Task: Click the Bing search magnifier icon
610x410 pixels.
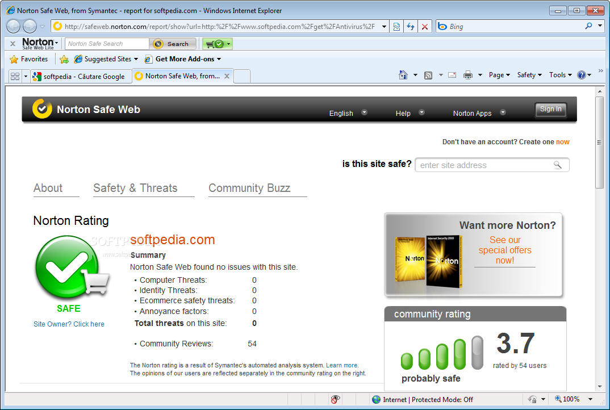Action: click(588, 26)
